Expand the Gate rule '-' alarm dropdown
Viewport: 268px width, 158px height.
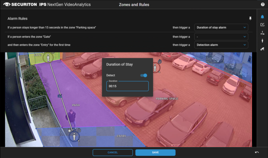click(221, 37)
